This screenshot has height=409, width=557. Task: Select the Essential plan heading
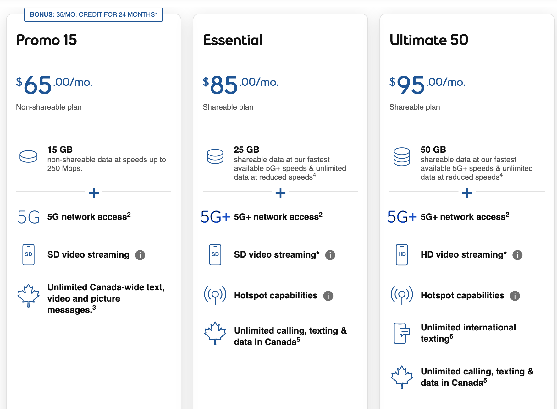point(233,40)
